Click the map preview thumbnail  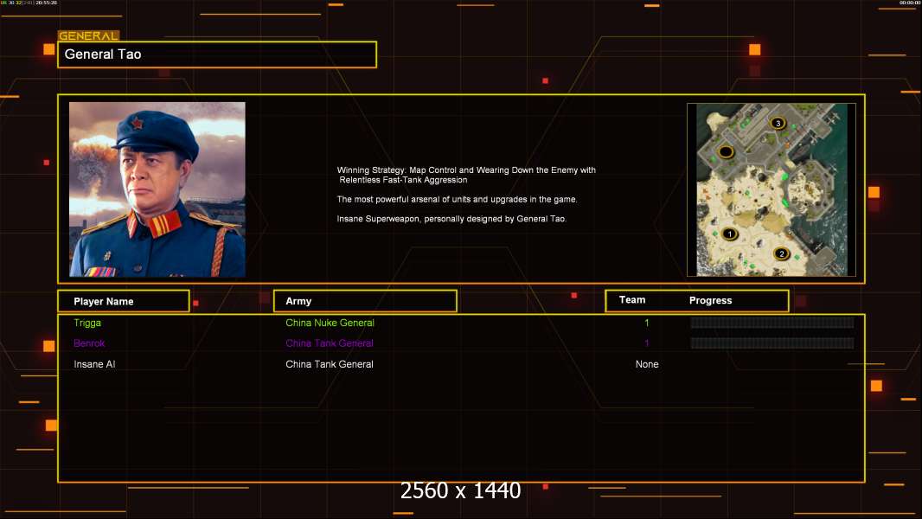(x=772, y=189)
